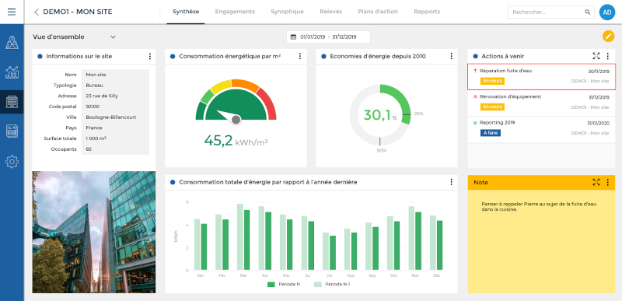Image resolution: width=622 pixels, height=301 pixels.
Task: Switch to the Synthèse tab
Action: [186, 12]
